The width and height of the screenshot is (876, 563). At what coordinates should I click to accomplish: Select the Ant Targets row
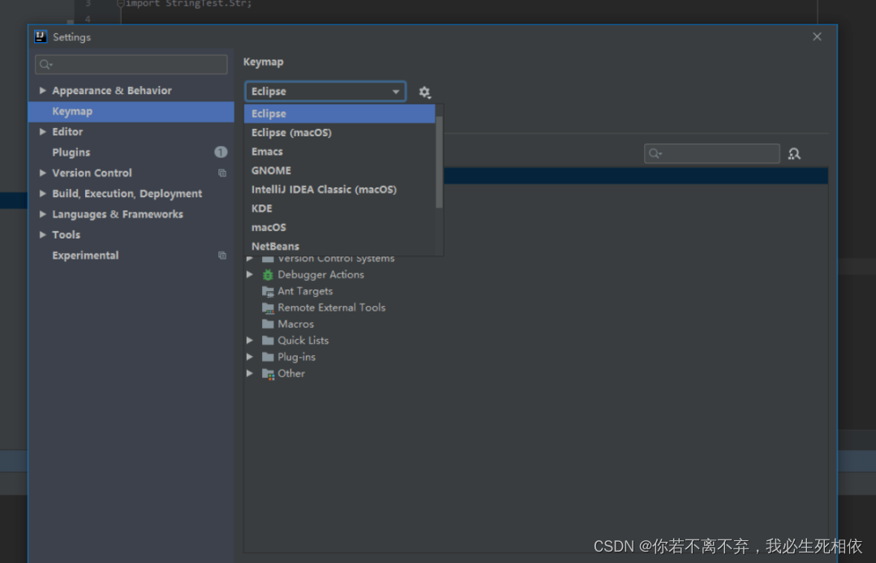point(536,291)
